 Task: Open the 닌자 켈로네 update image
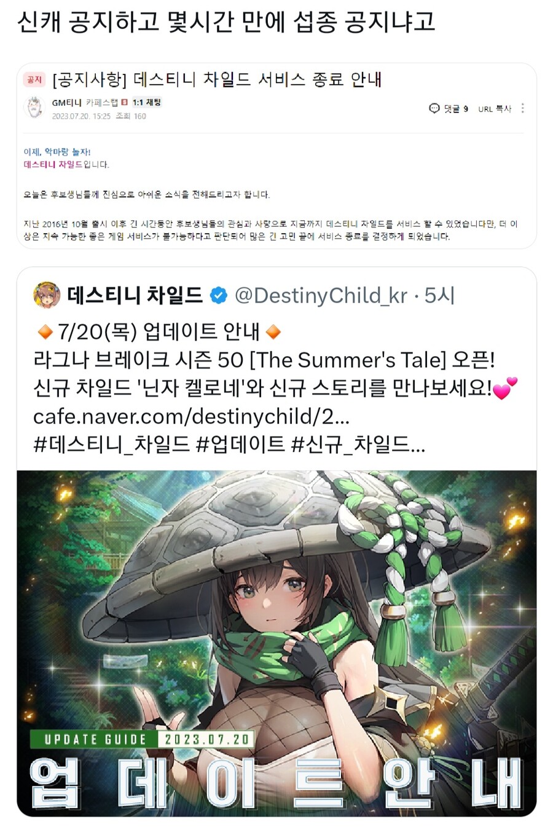click(x=276, y=643)
